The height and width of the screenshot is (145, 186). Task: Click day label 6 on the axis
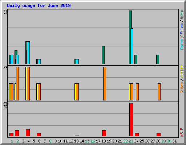pos(39,141)
